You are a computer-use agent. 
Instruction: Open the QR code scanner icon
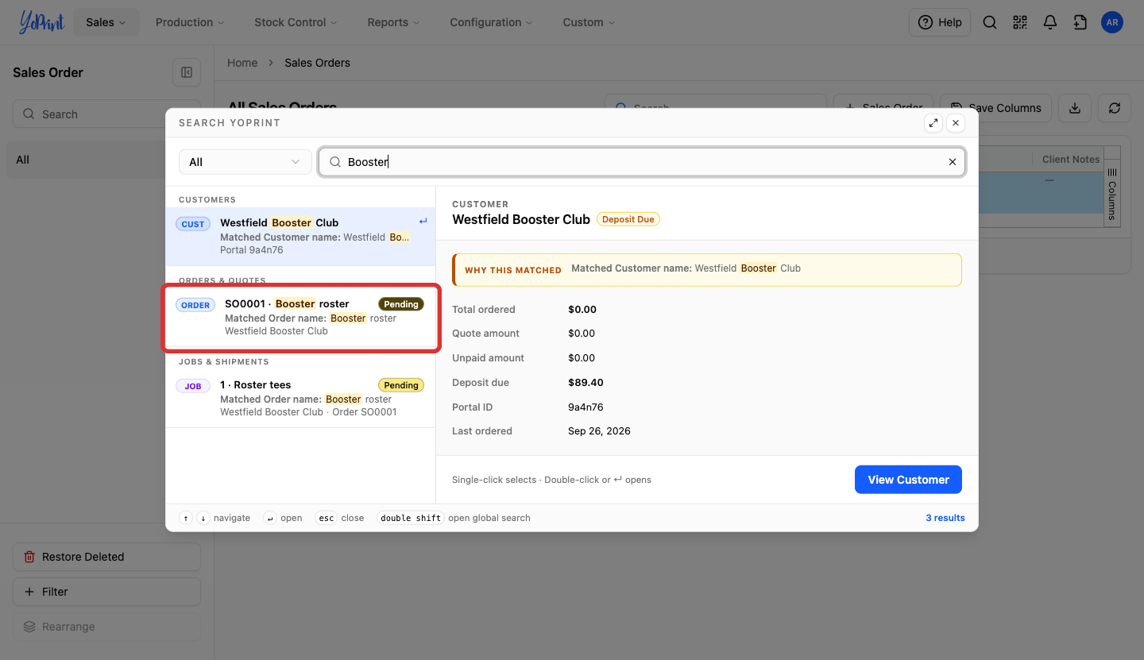(1020, 22)
